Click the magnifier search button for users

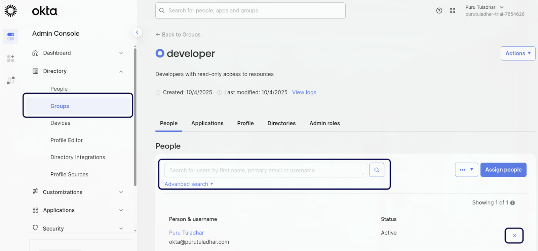click(377, 170)
